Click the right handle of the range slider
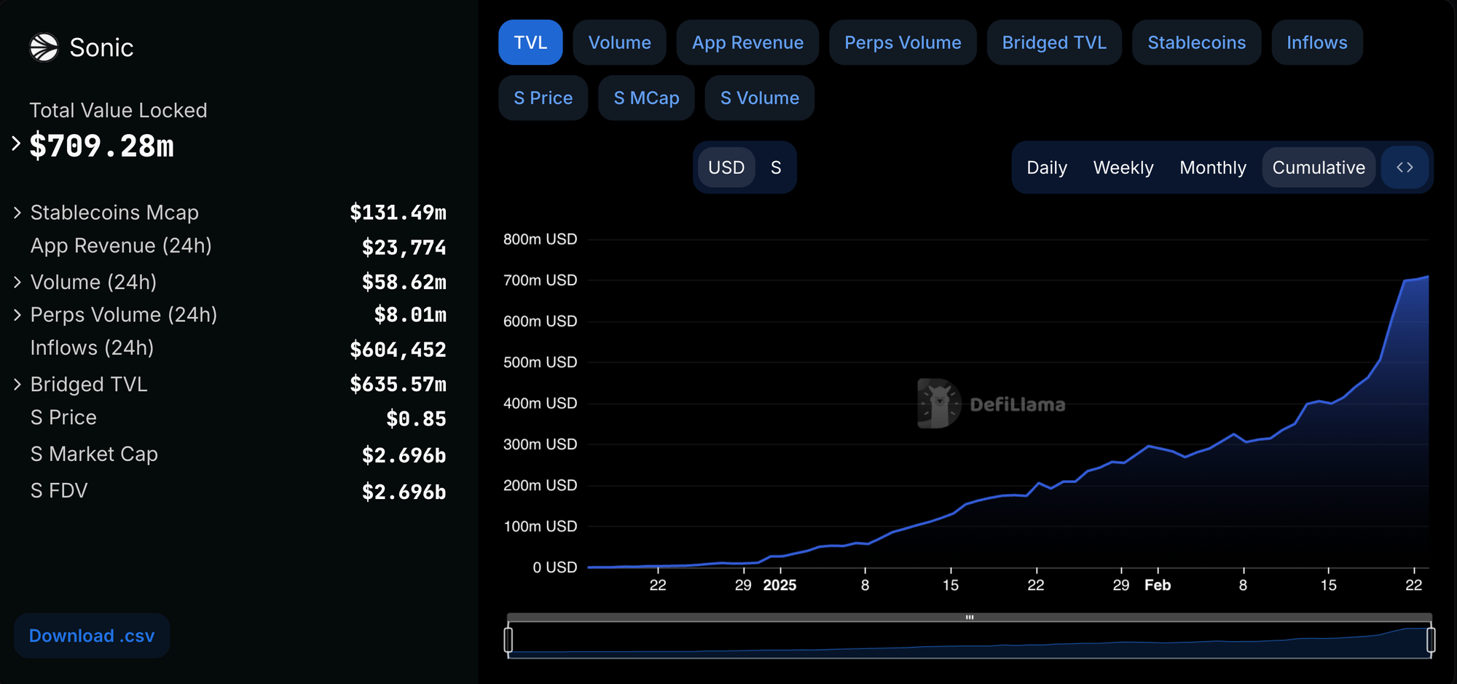Screen dimensions: 1457x684 click(1431, 640)
